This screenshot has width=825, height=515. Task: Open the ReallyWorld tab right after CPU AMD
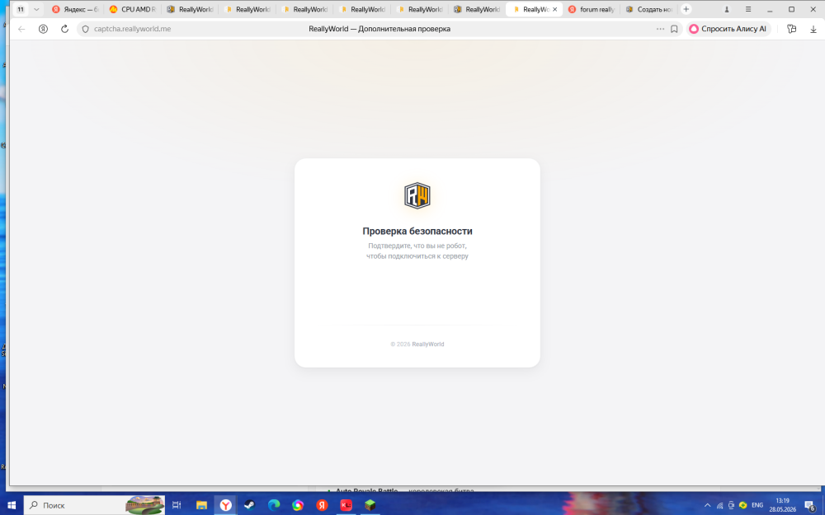[x=190, y=9]
